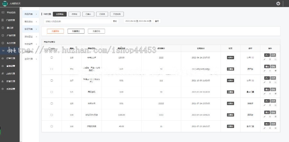Click search button beside date range
Viewport: 289px width, 142px height.
click(157, 21)
